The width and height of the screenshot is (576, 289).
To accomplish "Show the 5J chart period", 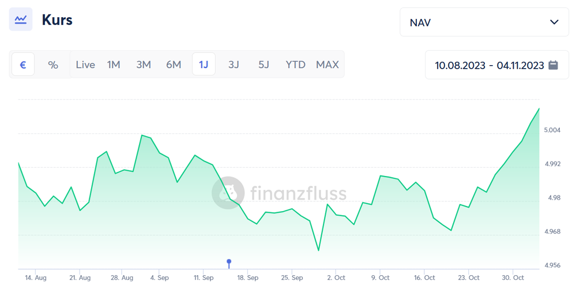I will pos(263,65).
